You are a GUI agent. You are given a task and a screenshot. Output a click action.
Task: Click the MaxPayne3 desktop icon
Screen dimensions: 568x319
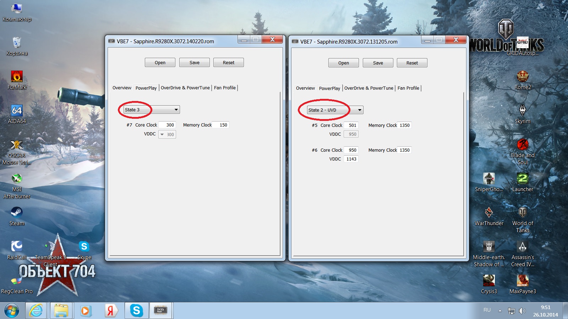pyautogui.click(x=523, y=284)
